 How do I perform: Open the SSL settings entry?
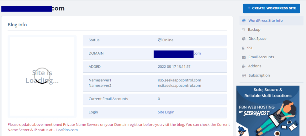pyautogui.click(x=250, y=48)
